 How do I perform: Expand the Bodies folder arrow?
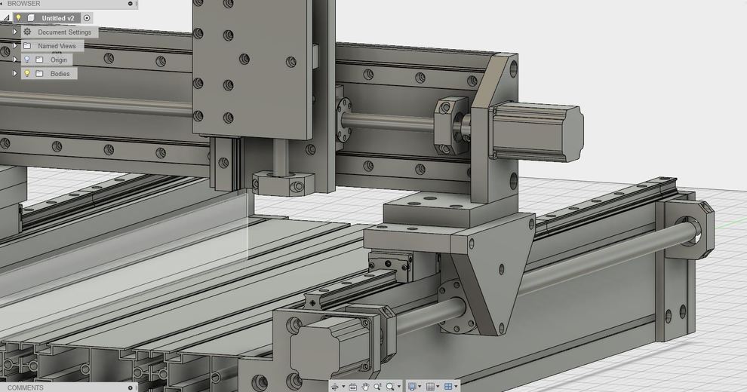(15, 74)
